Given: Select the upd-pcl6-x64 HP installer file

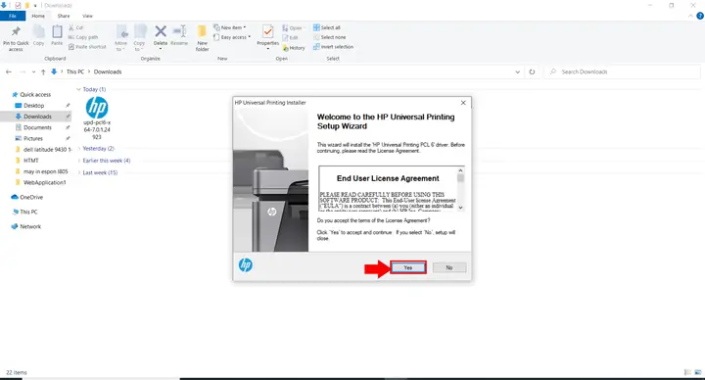Looking at the screenshot, I should [97, 119].
